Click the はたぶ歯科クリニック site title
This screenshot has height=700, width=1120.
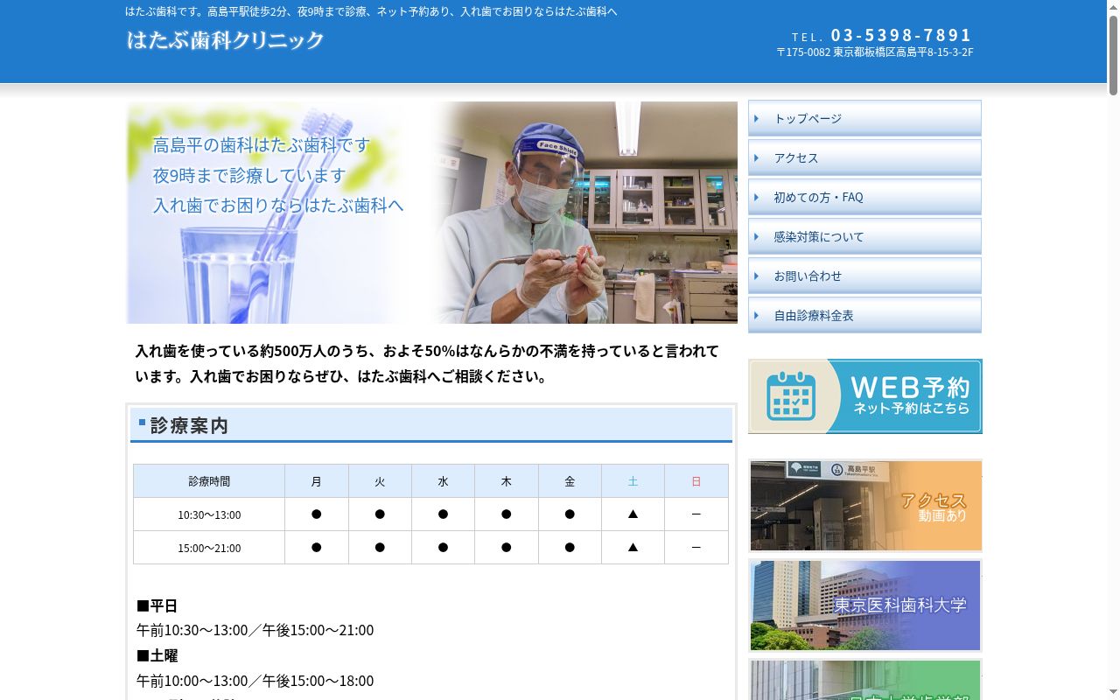pos(226,40)
